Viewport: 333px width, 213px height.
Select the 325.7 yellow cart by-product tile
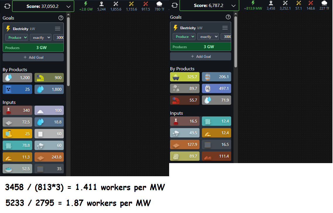185,77
